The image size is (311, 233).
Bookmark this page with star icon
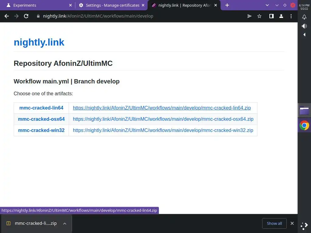click(259, 16)
